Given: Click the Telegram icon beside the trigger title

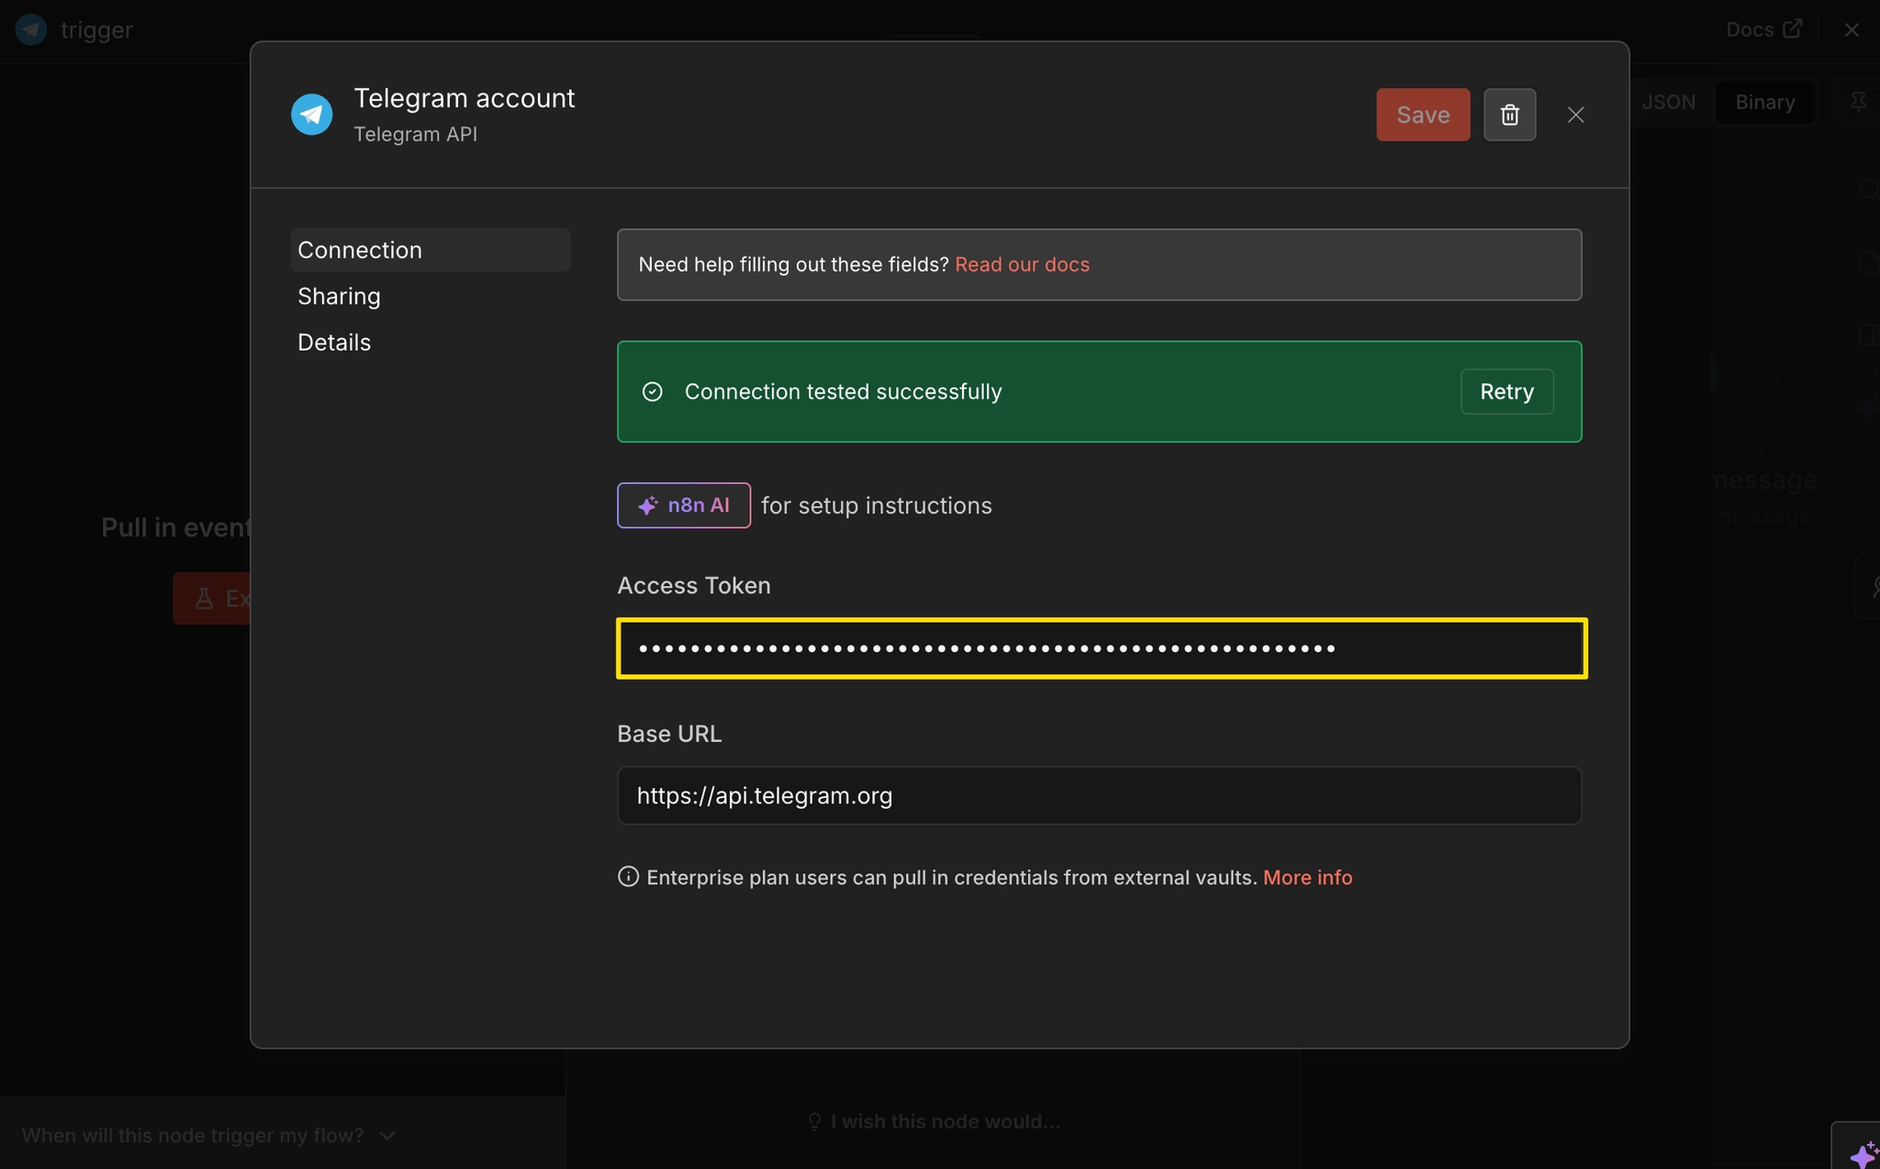Looking at the screenshot, I should tap(32, 29).
